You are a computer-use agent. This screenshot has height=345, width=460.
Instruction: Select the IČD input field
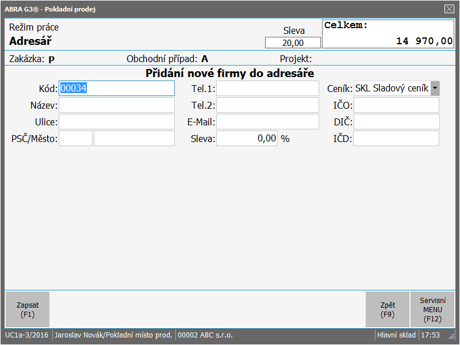(396, 139)
